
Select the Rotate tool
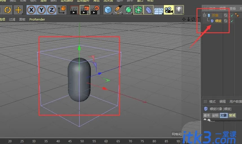[8, 10]
